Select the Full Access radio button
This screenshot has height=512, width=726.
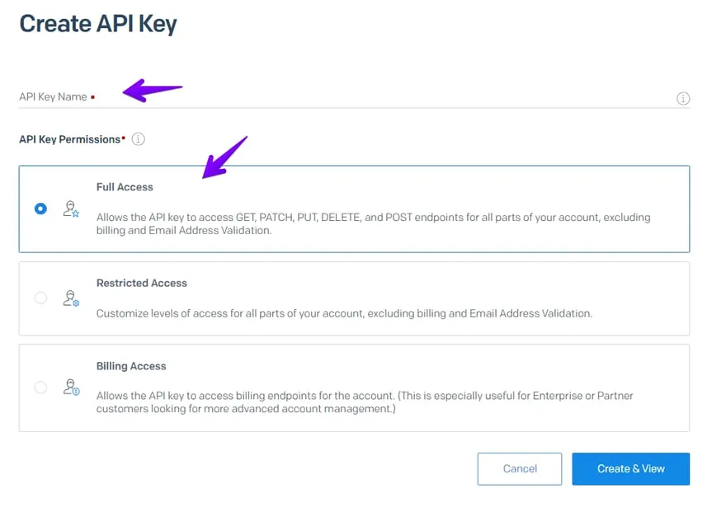[40, 209]
